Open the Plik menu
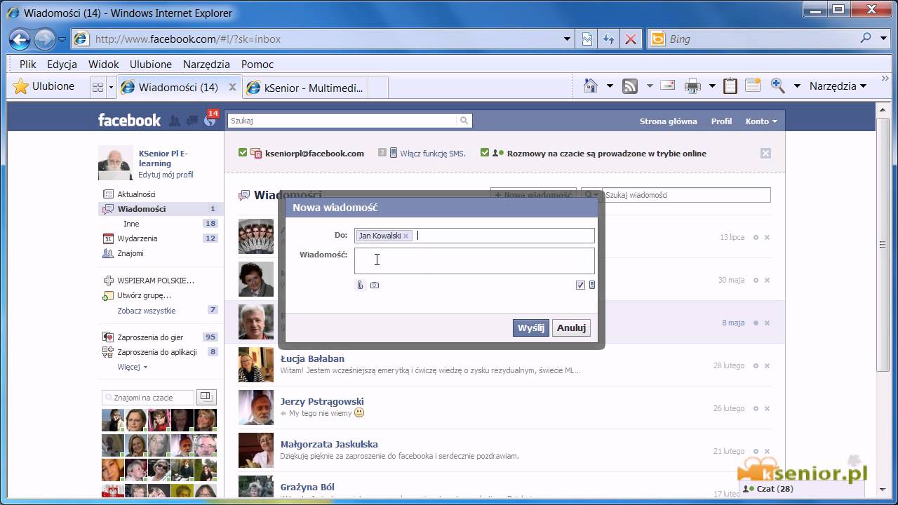The width and height of the screenshot is (898, 505). (x=28, y=64)
